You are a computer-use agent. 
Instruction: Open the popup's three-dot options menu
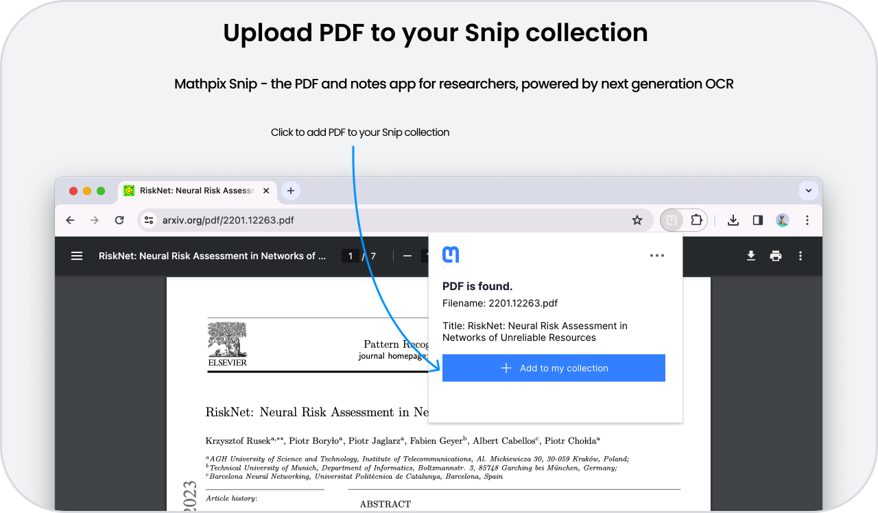pos(657,256)
